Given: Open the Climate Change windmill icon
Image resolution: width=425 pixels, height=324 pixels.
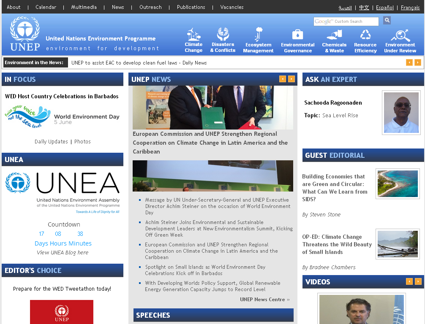Looking at the screenshot, I should pos(193,34).
